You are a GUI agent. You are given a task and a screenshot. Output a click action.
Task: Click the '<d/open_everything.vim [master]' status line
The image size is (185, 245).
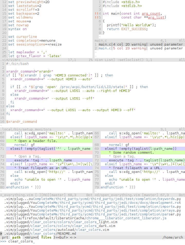[140, 195]
